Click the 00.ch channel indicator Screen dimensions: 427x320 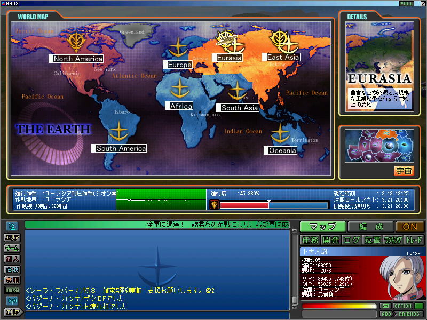click(12, 290)
